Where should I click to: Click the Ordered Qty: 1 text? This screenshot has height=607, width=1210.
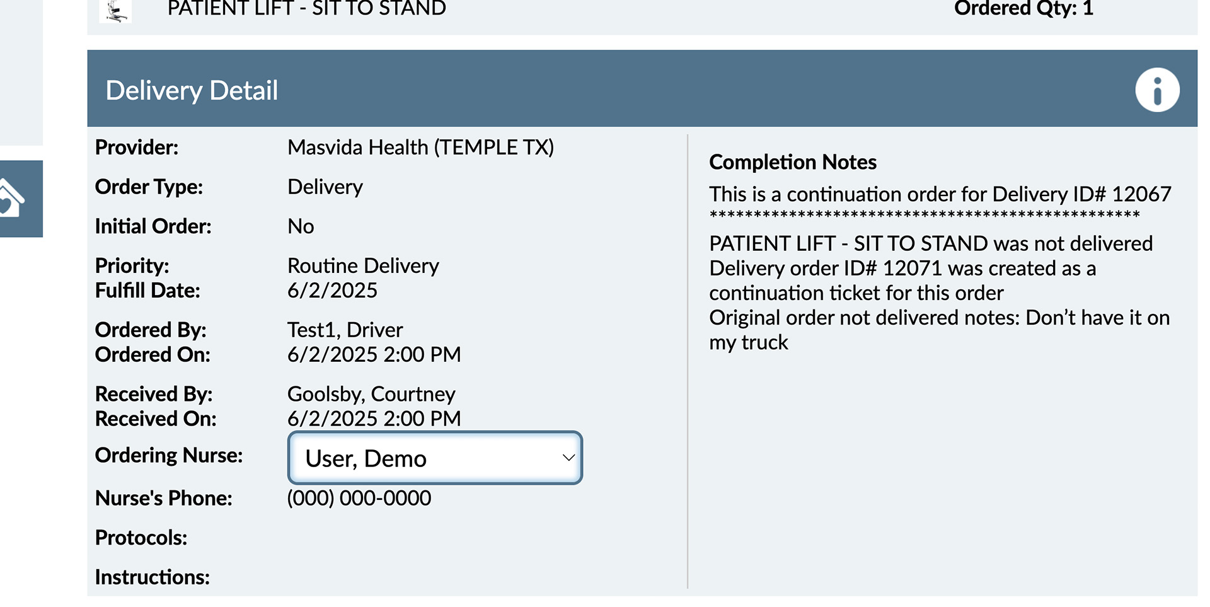(1023, 9)
